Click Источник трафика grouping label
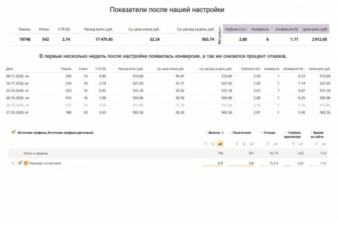This screenshot has height=225, width=338. [55, 133]
